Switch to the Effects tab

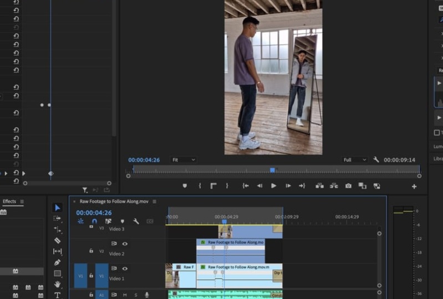click(x=9, y=202)
